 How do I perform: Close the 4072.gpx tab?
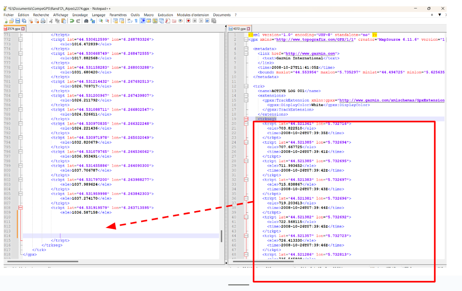point(248,28)
